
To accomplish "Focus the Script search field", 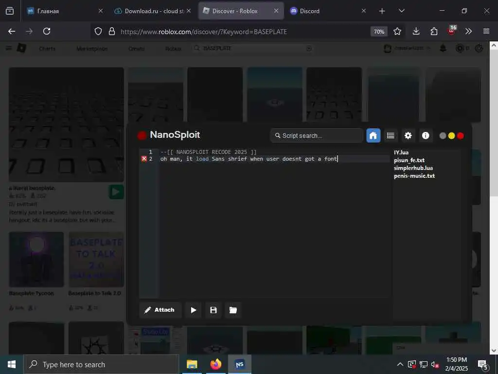I will click(x=317, y=135).
